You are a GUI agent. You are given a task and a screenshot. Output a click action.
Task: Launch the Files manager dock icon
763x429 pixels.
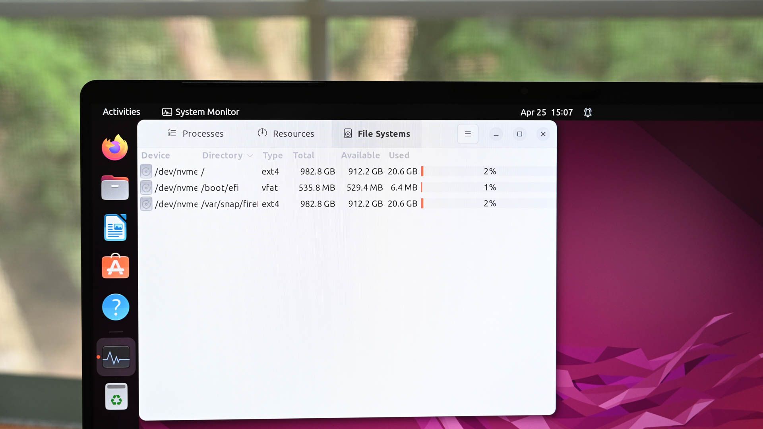pyautogui.click(x=115, y=187)
